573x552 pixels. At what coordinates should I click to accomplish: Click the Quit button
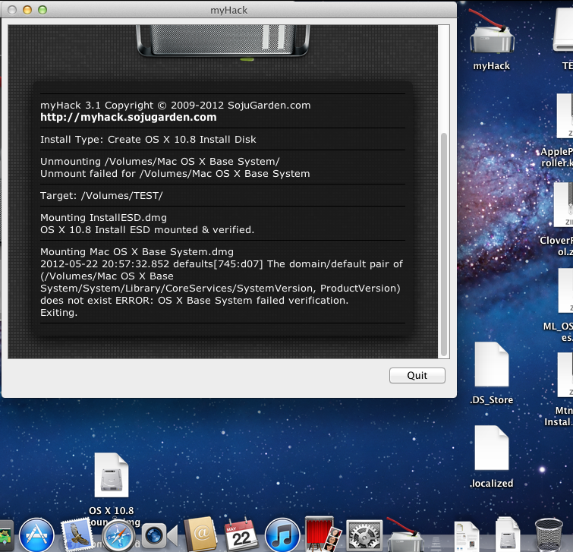coord(417,375)
